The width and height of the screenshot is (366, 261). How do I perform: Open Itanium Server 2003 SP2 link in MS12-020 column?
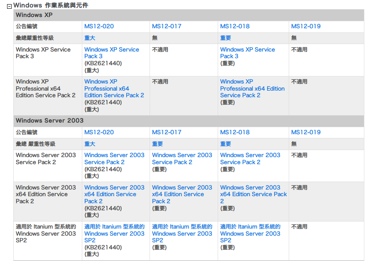tap(114, 233)
